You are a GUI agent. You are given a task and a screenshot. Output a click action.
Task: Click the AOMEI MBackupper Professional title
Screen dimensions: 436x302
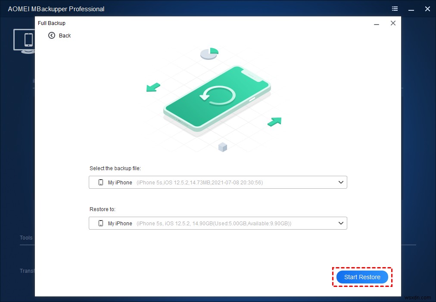tap(56, 9)
